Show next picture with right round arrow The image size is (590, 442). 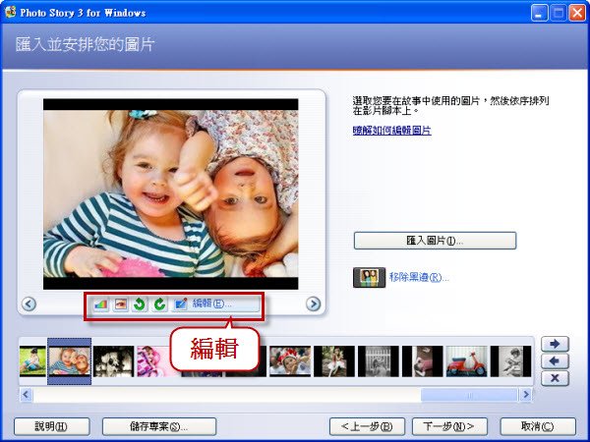[x=313, y=304]
